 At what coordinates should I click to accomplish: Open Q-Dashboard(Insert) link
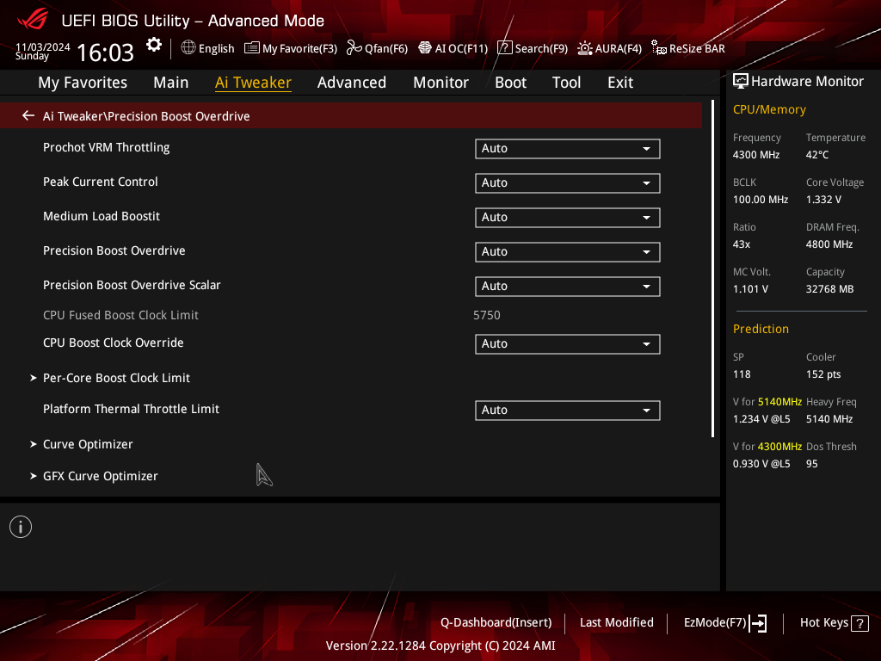pyautogui.click(x=496, y=623)
